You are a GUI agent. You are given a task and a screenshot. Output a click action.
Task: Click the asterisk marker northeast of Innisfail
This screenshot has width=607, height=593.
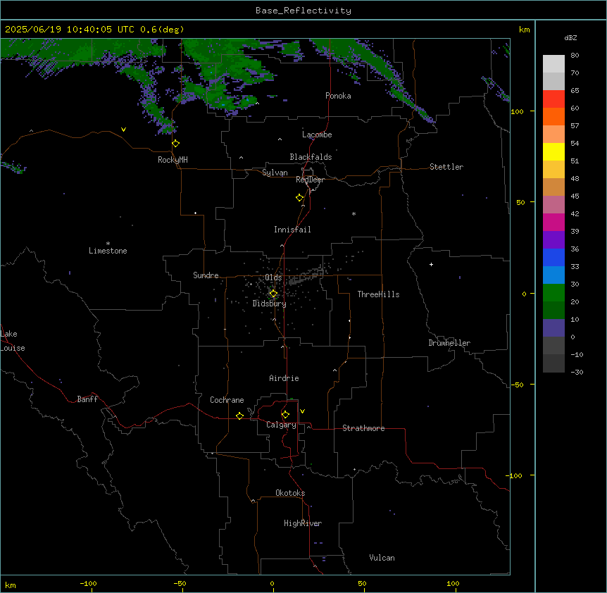pos(353,213)
